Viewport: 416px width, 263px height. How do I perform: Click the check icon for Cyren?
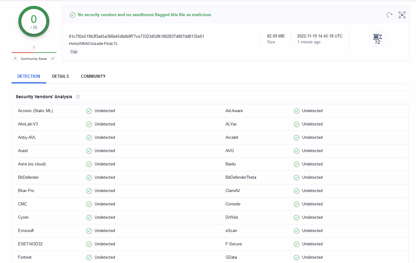tap(89, 217)
